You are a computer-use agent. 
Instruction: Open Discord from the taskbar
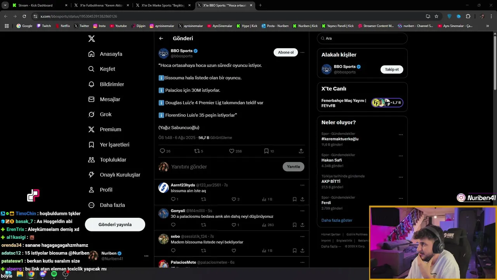[x=43, y=274]
